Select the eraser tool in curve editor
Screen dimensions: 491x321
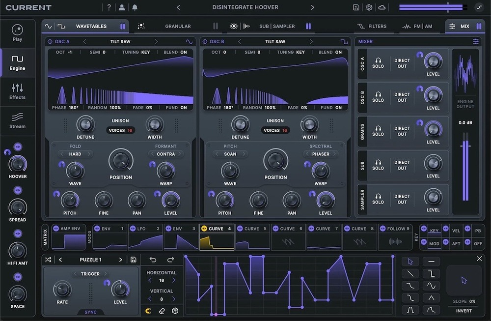click(x=162, y=311)
